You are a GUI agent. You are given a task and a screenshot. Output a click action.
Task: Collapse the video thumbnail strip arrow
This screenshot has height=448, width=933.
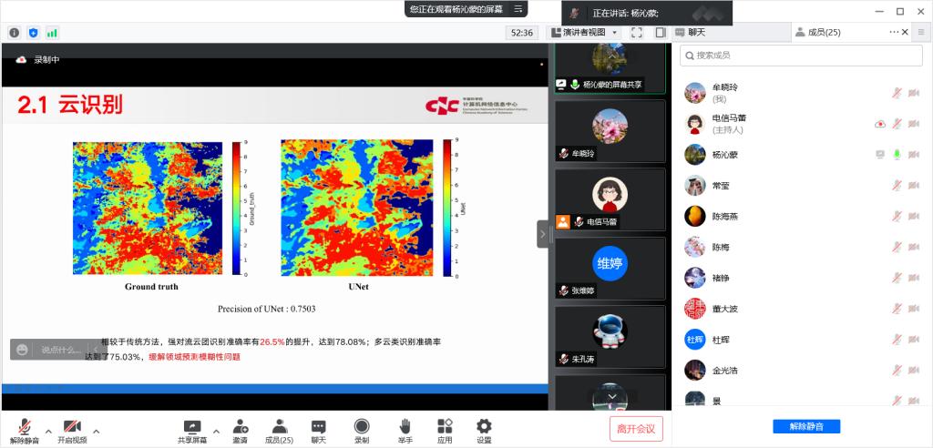543,234
